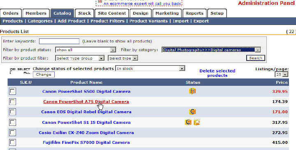Image resolution: width=296 pixels, height=150 pixels.
Task: Open the Change status of selected products dropdown
Action: [150, 68]
